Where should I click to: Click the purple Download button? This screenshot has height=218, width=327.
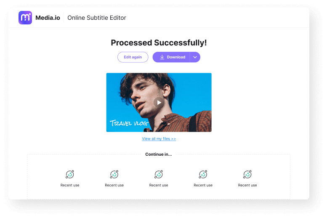[172, 57]
